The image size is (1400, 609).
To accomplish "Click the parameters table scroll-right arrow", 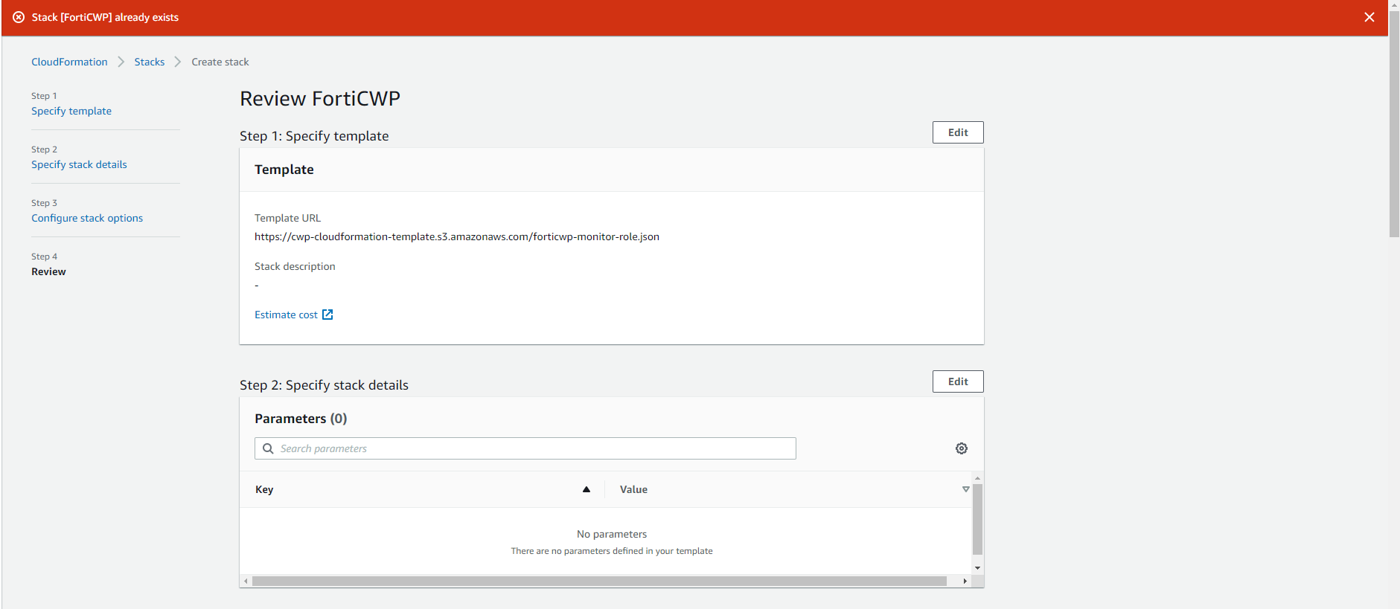I will coord(965,581).
